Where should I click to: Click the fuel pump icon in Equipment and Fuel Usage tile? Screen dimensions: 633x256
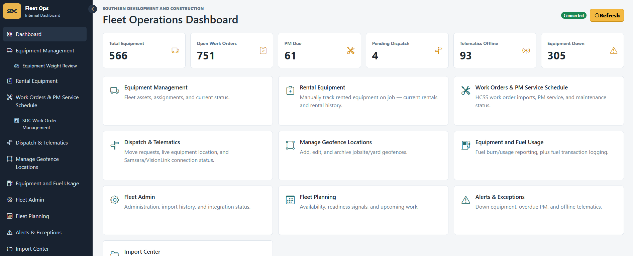pyautogui.click(x=466, y=145)
